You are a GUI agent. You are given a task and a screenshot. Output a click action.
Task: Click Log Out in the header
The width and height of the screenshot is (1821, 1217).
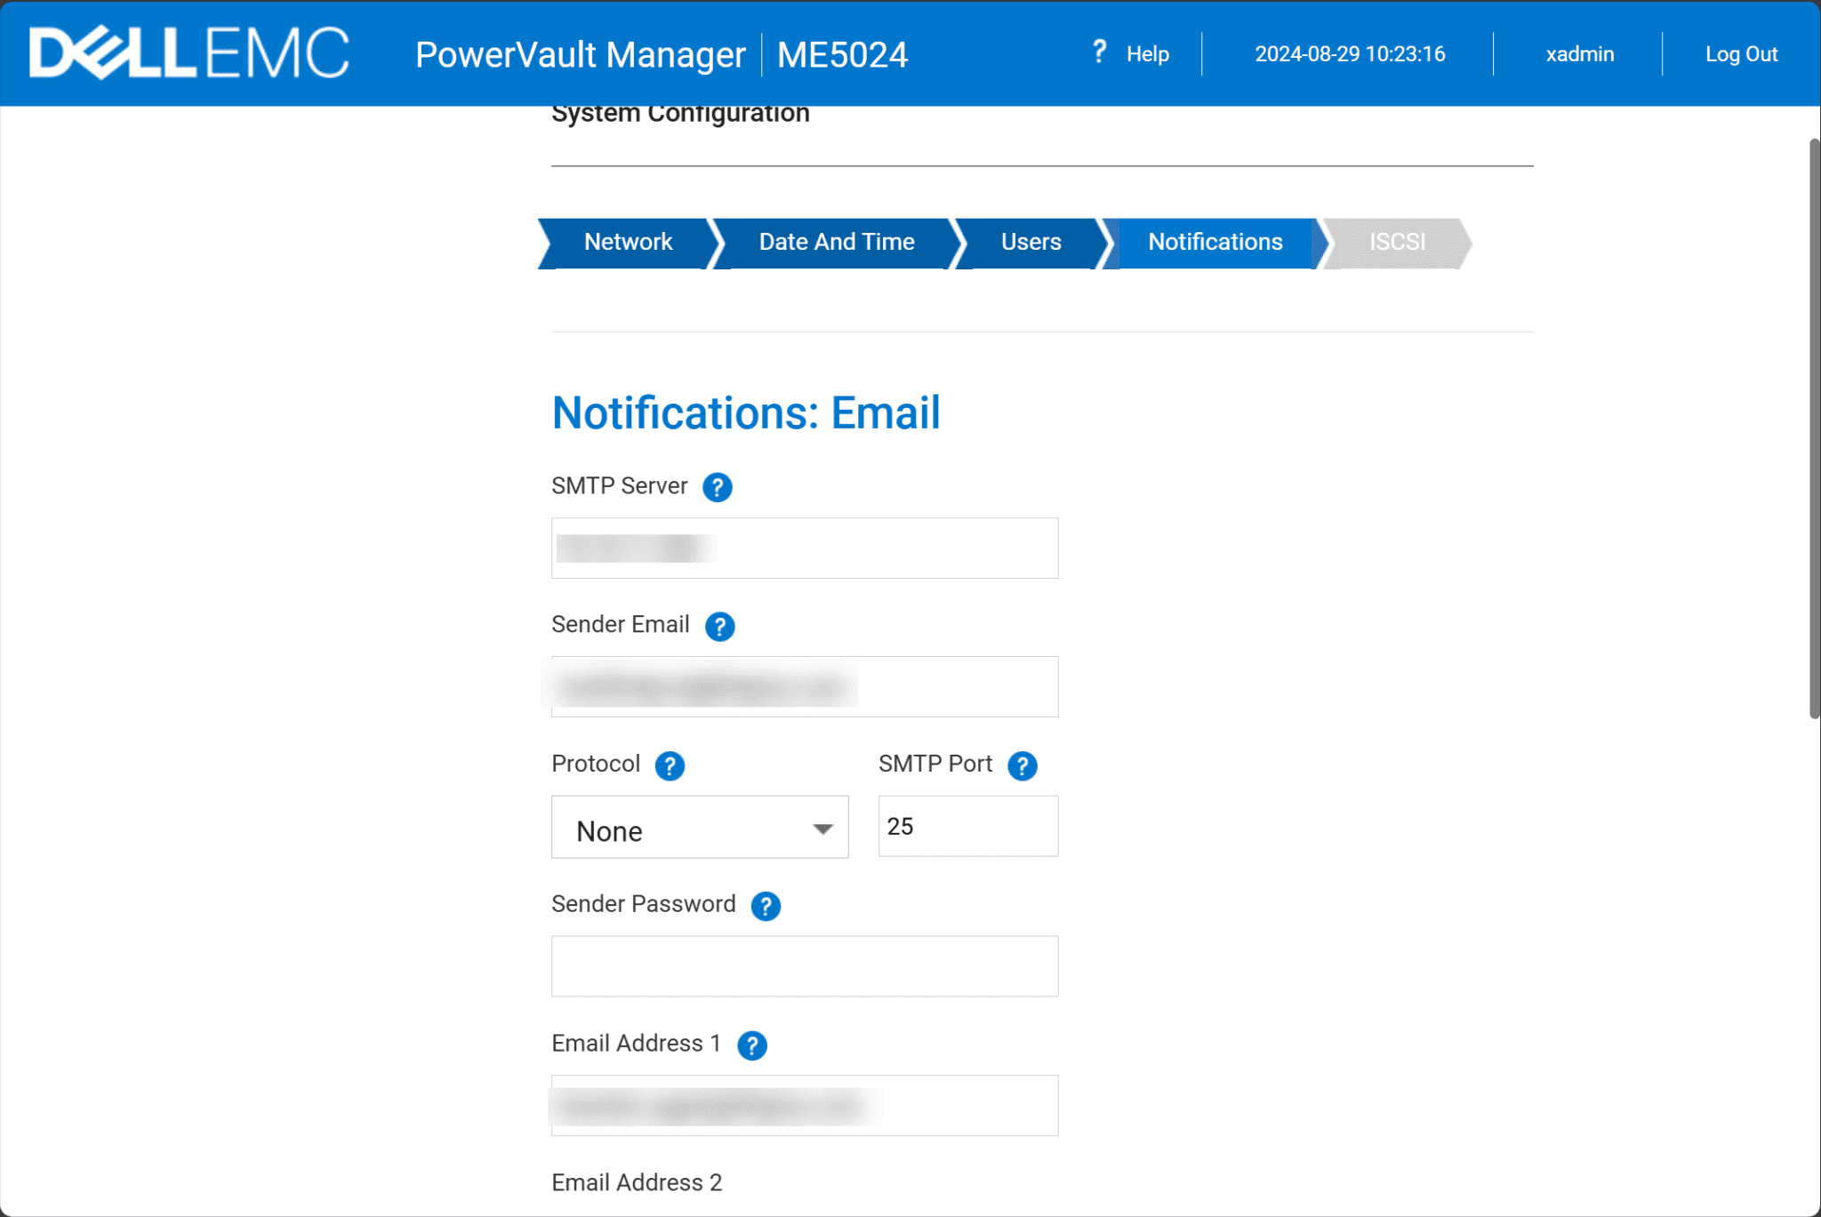click(x=1740, y=54)
